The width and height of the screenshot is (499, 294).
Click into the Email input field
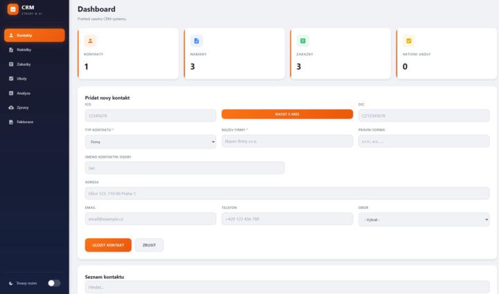tap(150, 219)
